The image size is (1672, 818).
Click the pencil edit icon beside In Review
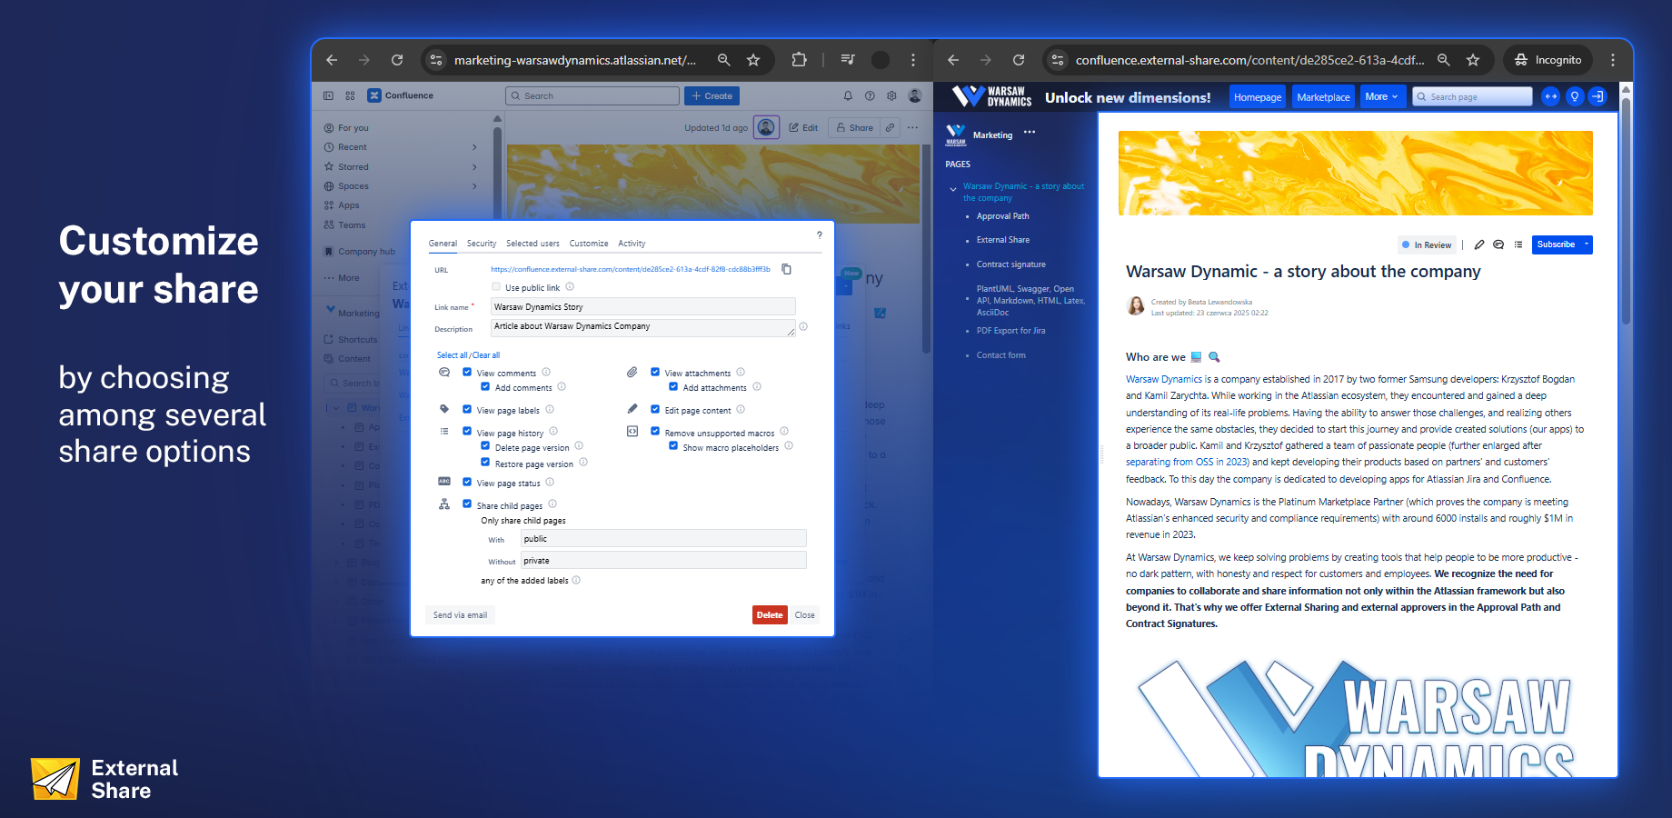[x=1479, y=244]
